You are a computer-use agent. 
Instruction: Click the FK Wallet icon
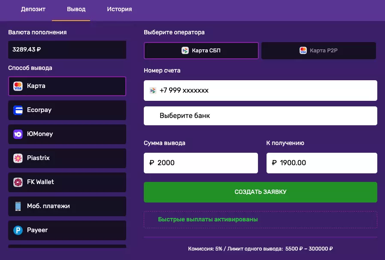(x=18, y=182)
